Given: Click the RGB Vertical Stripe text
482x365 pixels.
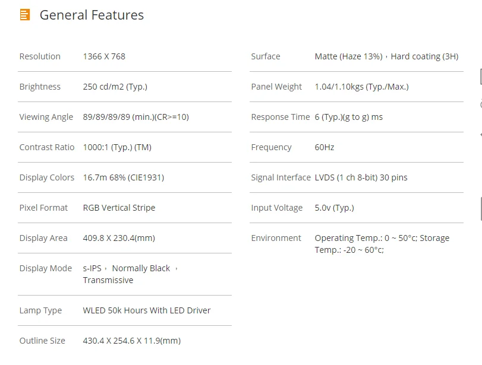Looking at the screenshot, I should click(x=119, y=208).
